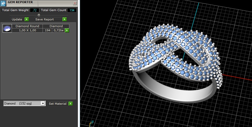
Task: Click the Update button label
Action: 17,19
